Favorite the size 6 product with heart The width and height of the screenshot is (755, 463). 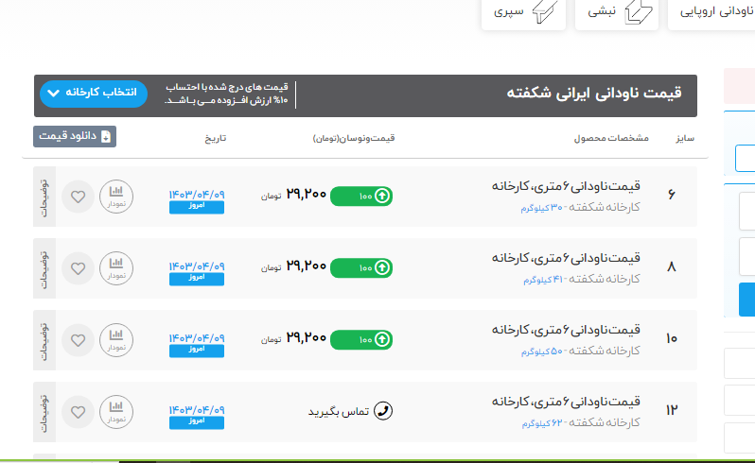78,197
